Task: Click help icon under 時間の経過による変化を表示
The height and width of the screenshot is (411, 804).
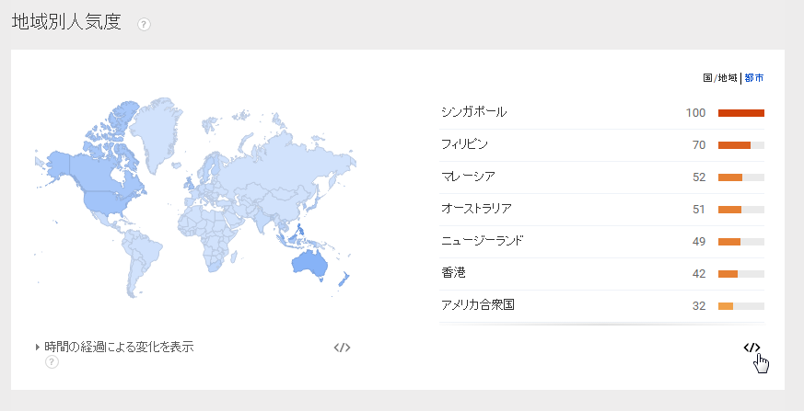Action: 52,362
